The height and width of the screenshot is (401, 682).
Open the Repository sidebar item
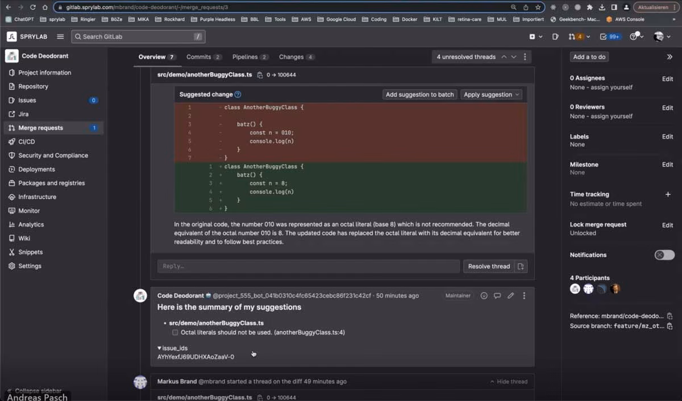point(33,86)
